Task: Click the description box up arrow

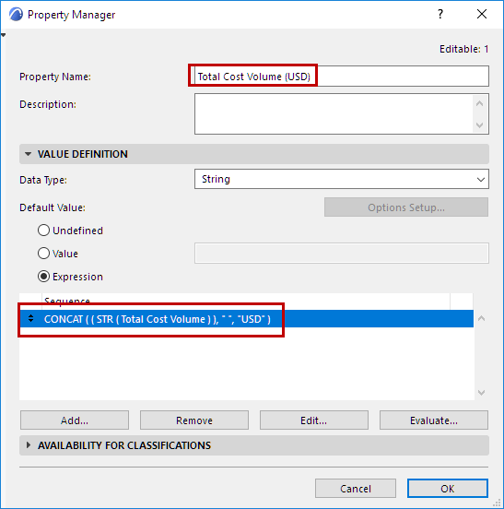Action: [x=480, y=104]
